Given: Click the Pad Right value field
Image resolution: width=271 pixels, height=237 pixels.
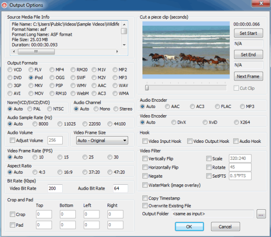Looking at the screenshot, I should coord(115,225).
